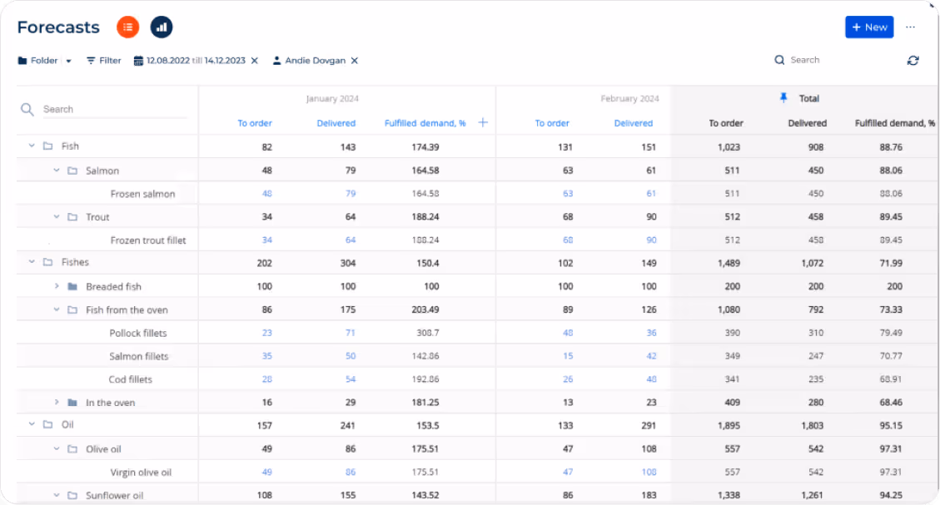This screenshot has height=505, width=940.
Task: Refresh the forecasts table
Action: tap(913, 60)
